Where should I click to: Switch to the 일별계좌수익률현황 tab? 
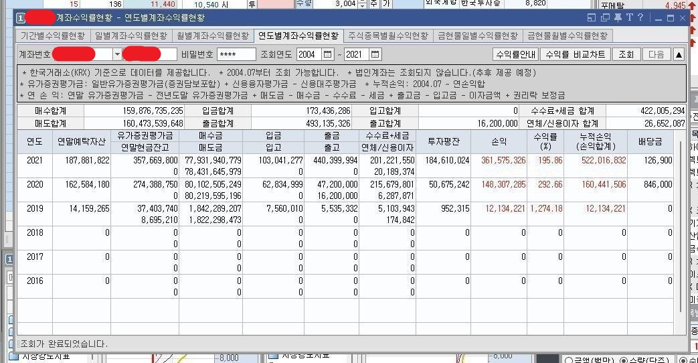(131, 35)
